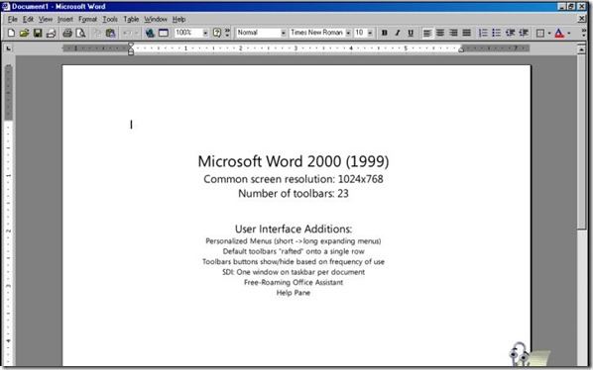The width and height of the screenshot is (593, 370).
Task: Apply bulleted list formatting
Action: 496,33
